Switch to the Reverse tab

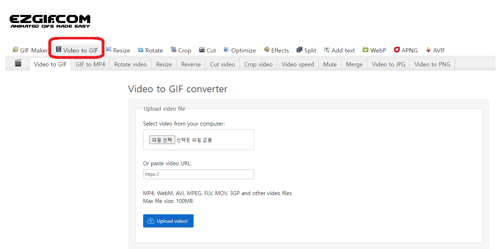pyautogui.click(x=191, y=64)
